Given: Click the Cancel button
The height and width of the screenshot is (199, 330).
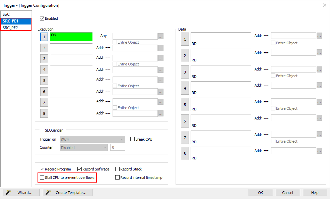Looking at the screenshot, I should coord(287,193).
